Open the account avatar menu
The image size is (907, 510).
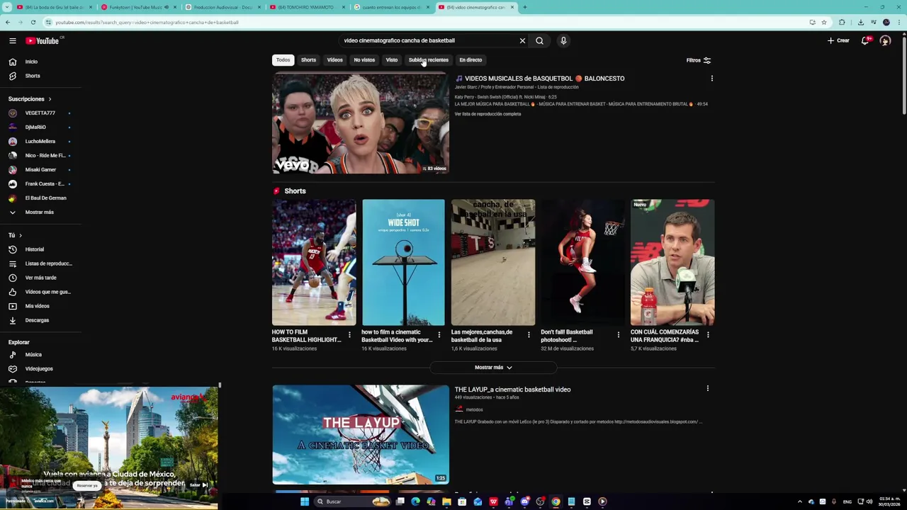[x=885, y=40]
